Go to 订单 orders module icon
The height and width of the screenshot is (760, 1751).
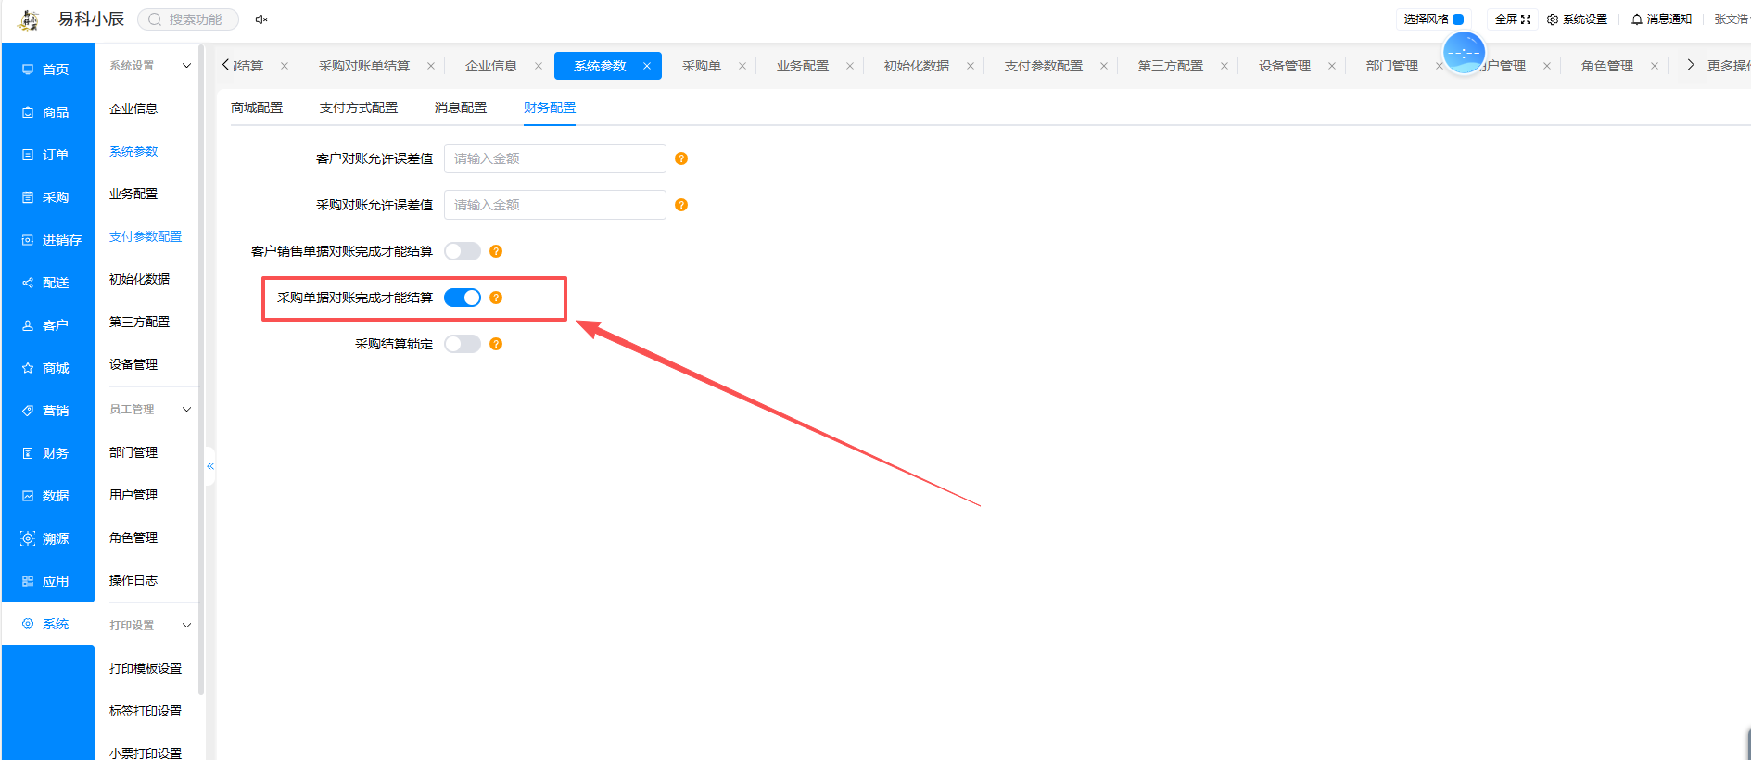click(28, 155)
